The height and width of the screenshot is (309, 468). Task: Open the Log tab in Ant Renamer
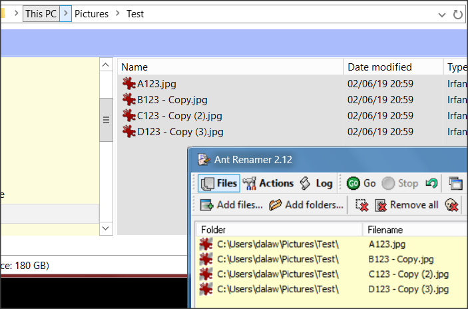316,183
